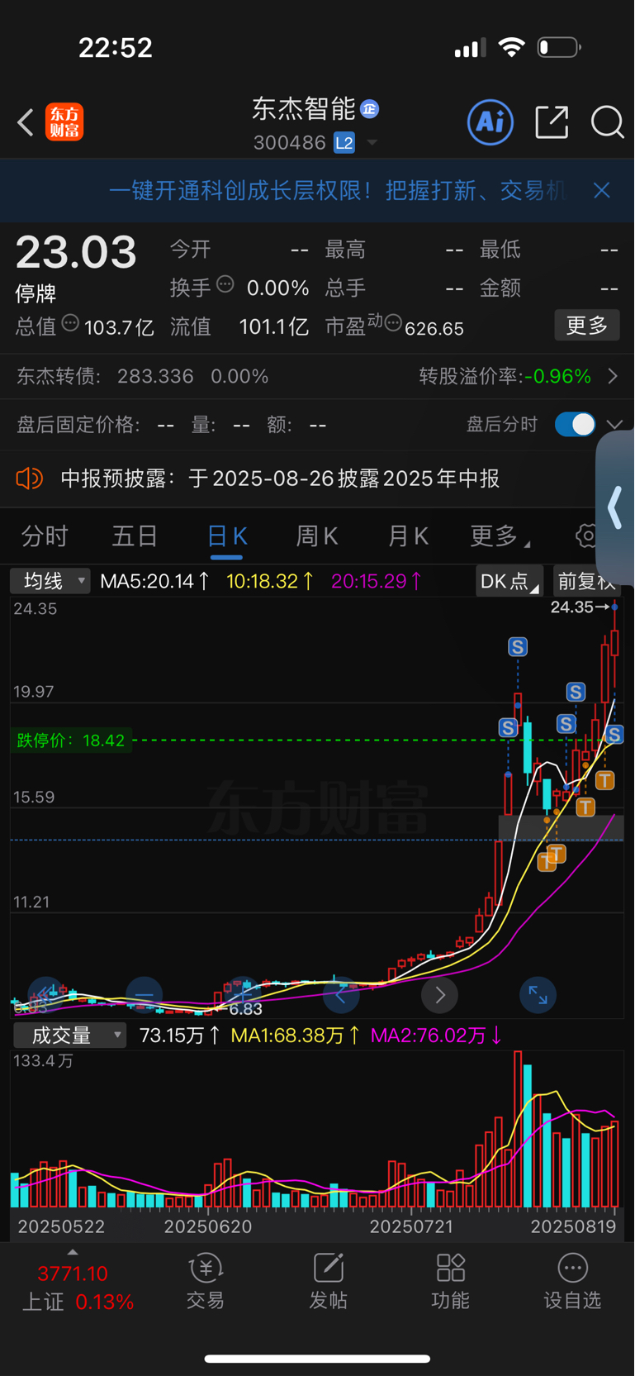Open the 中报预披露 notice text
This screenshot has width=635, height=1376.
[280, 479]
